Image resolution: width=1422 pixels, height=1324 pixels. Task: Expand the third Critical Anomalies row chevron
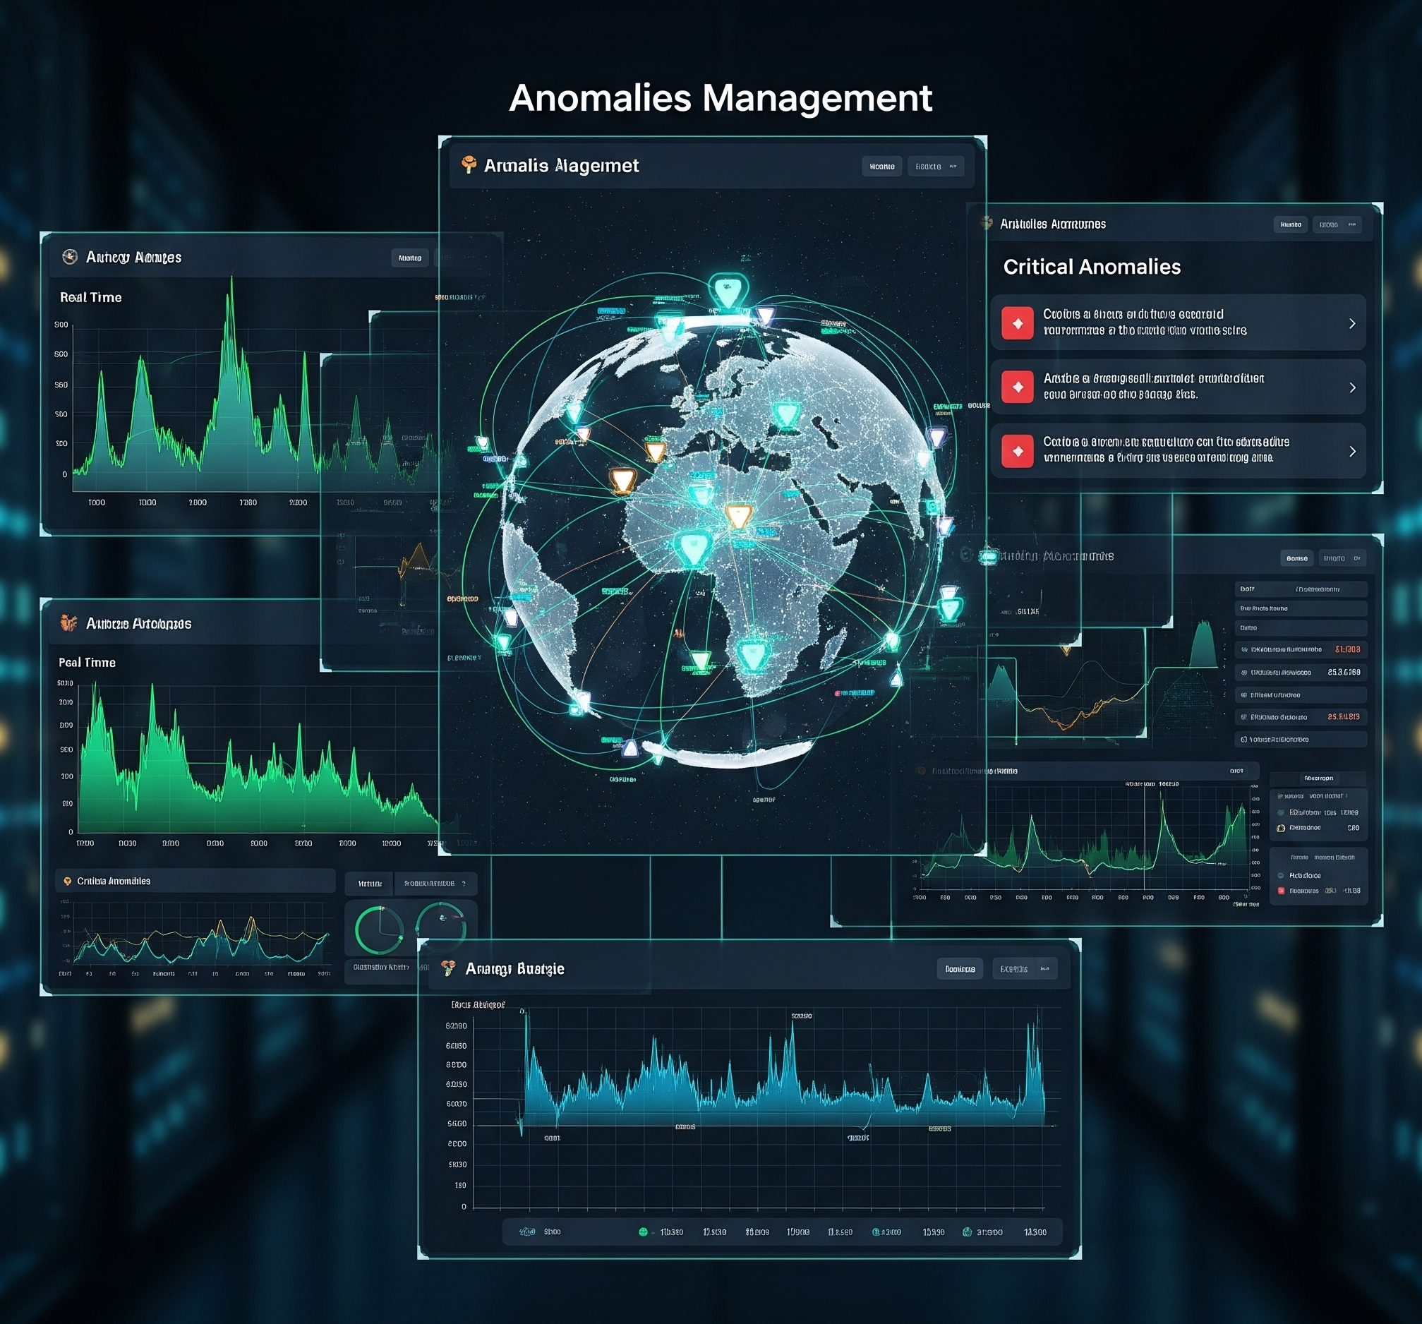point(1352,451)
